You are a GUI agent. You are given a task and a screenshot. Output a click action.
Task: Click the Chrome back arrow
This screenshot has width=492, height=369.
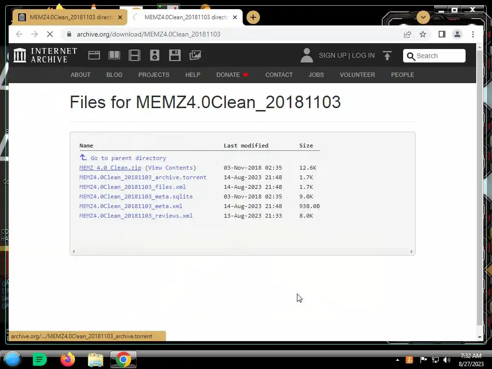click(19, 34)
